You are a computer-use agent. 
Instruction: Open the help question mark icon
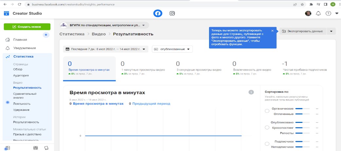[328, 13]
